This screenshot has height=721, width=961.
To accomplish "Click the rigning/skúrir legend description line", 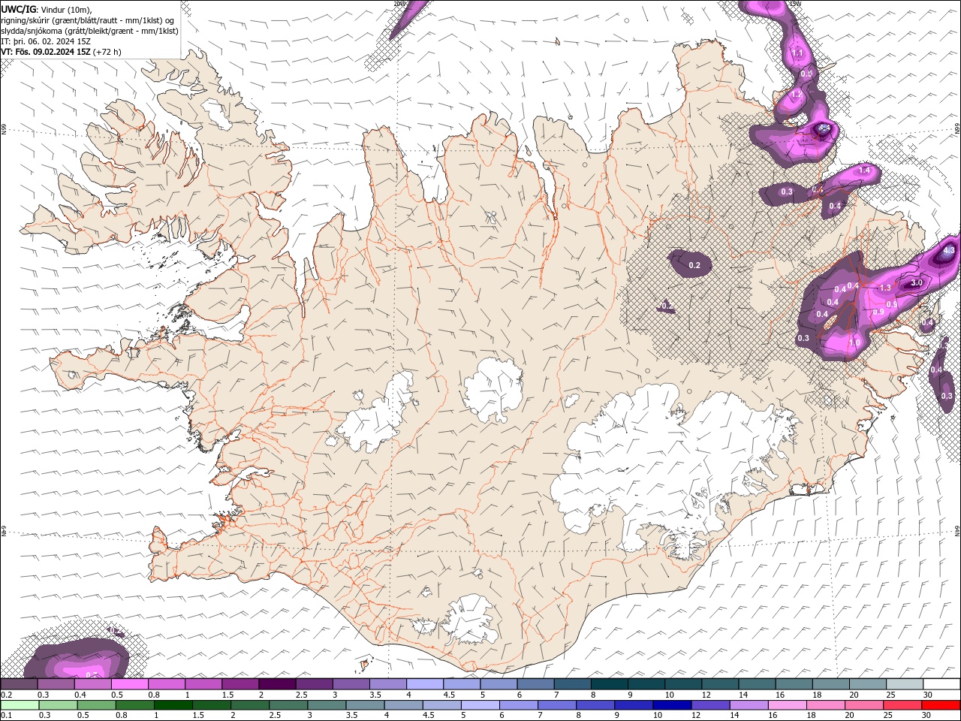I will [x=88, y=20].
